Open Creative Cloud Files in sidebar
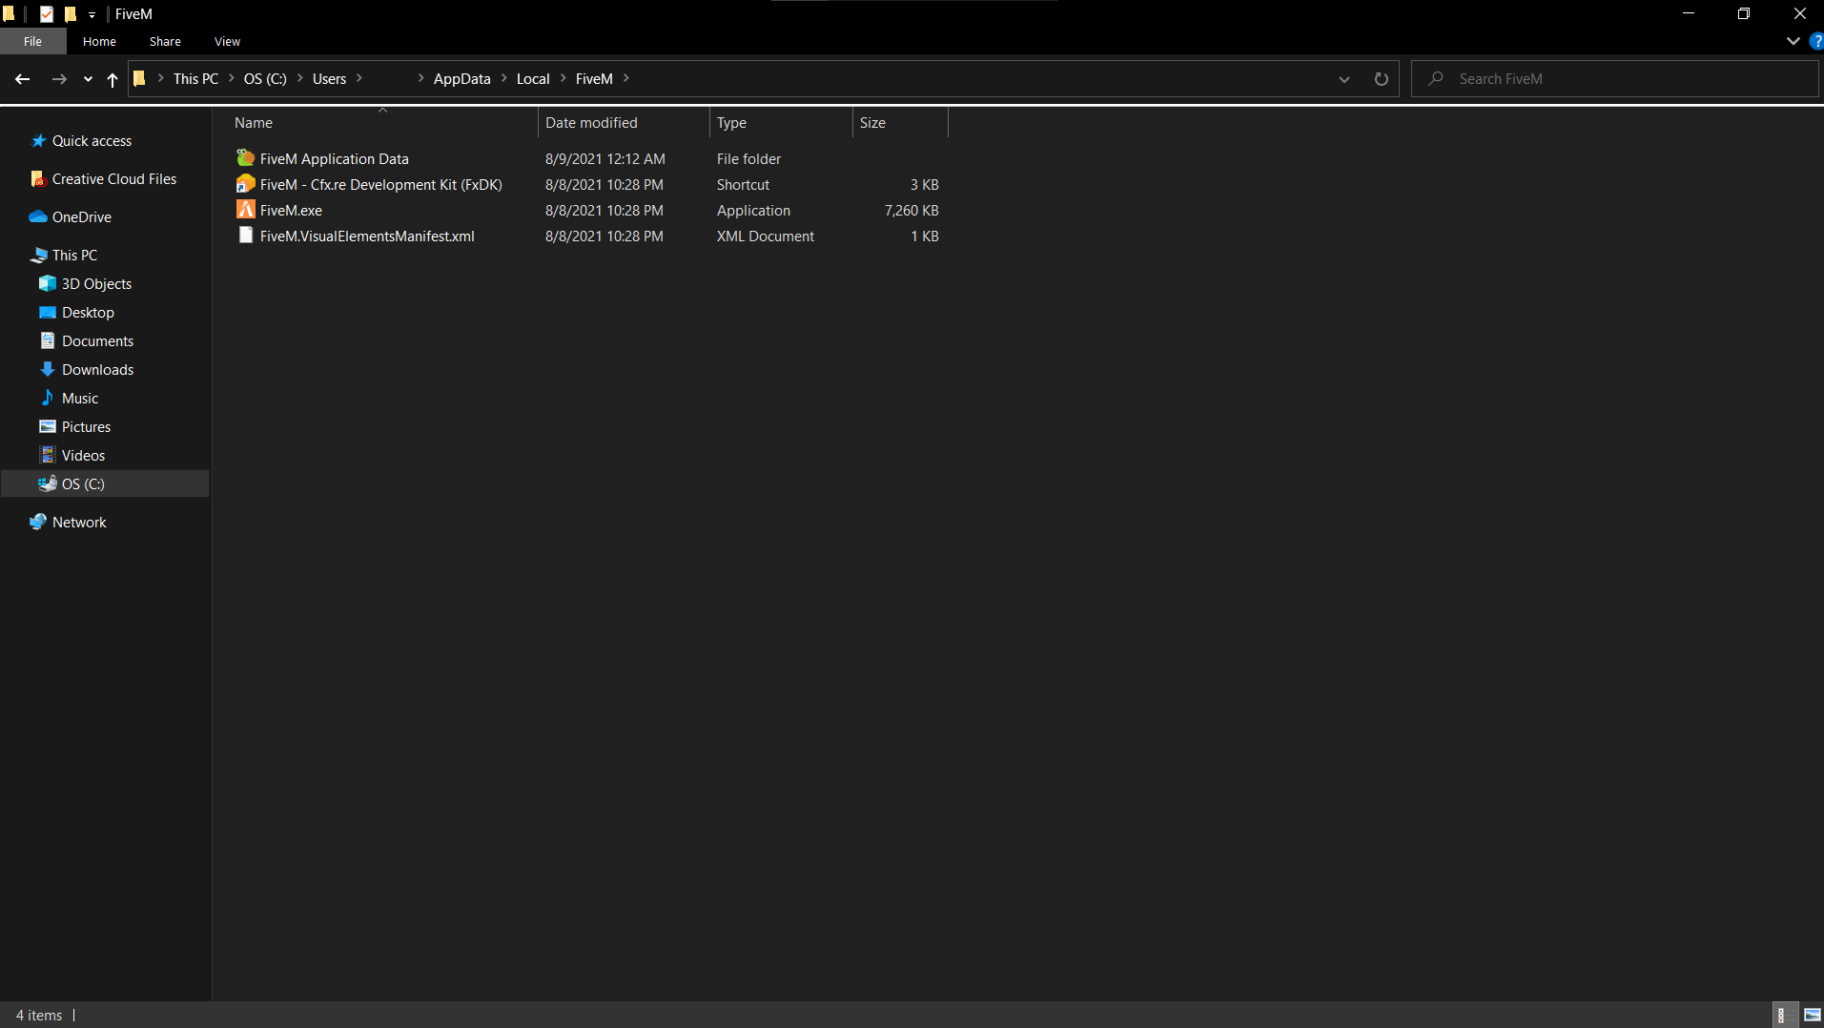This screenshot has width=1824, height=1028. (x=114, y=178)
